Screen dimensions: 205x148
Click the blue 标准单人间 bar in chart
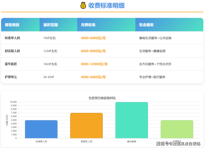click(x=41, y=129)
